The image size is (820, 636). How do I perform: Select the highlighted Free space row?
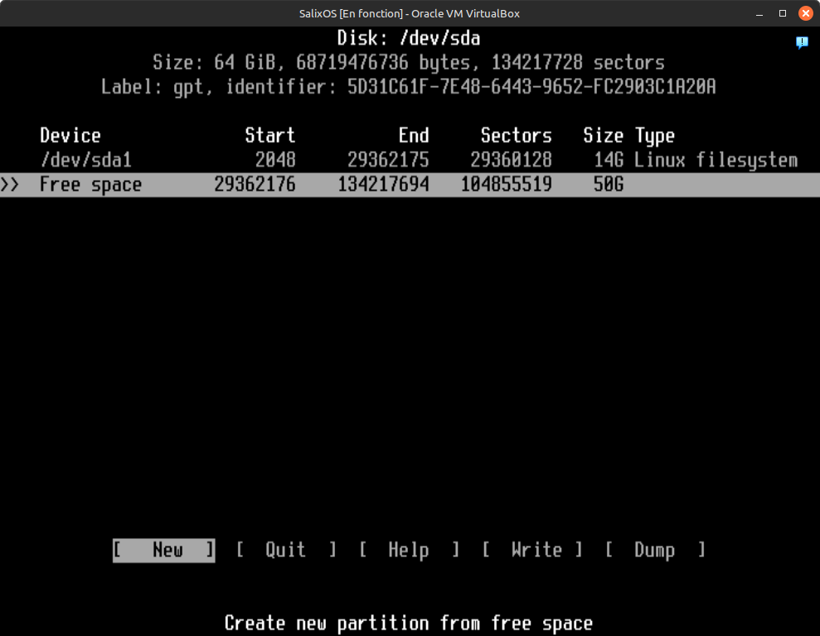(x=91, y=185)
